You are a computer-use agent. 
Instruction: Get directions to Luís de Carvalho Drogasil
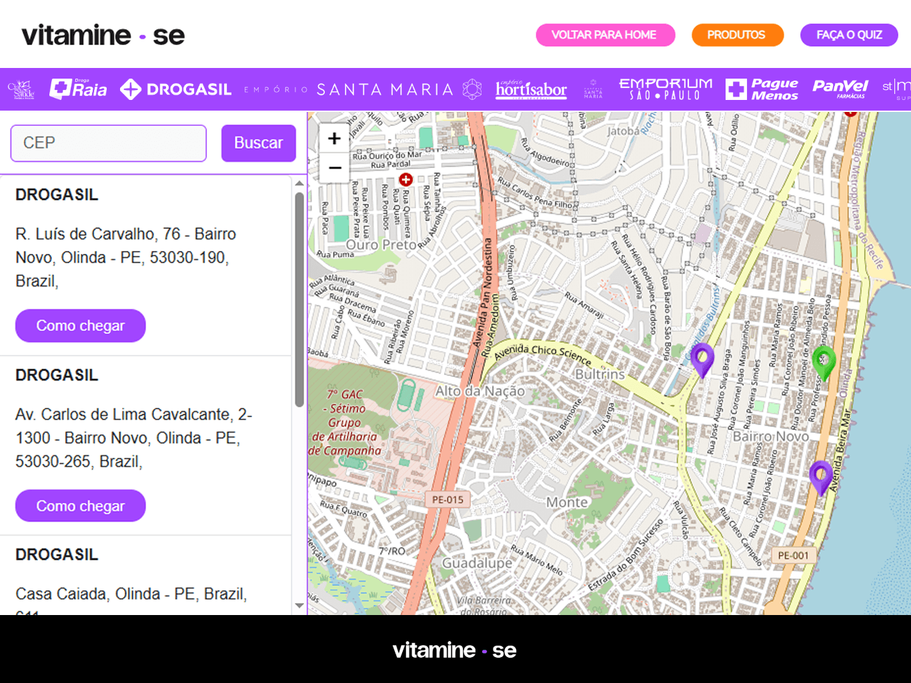(x=81, y=326)
